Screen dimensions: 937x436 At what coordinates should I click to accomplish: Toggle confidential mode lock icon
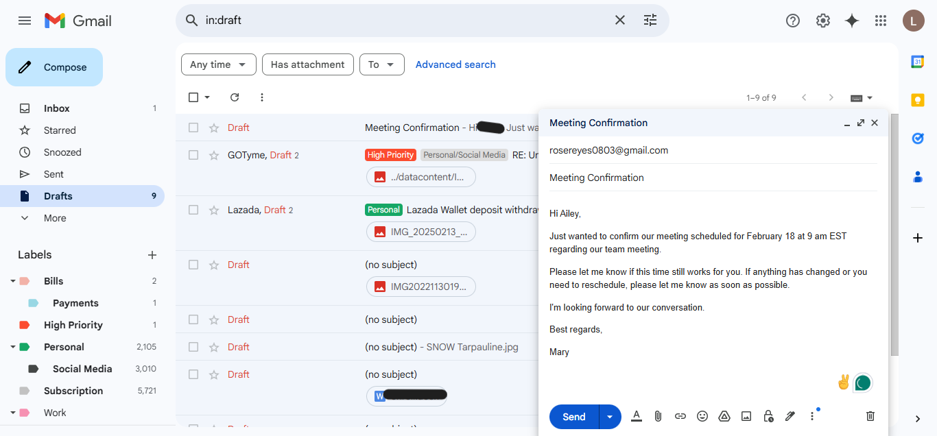point(768,416)
